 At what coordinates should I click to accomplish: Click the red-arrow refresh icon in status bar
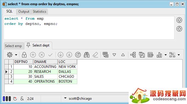pos(15,99)
